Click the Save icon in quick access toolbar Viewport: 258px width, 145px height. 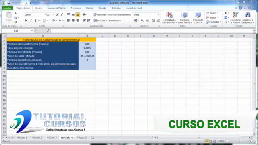(9, 3)
